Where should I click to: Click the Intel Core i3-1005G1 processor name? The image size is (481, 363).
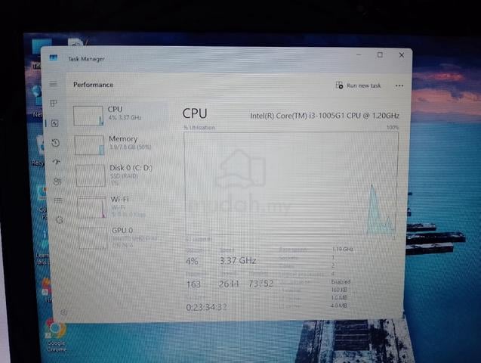325,116
